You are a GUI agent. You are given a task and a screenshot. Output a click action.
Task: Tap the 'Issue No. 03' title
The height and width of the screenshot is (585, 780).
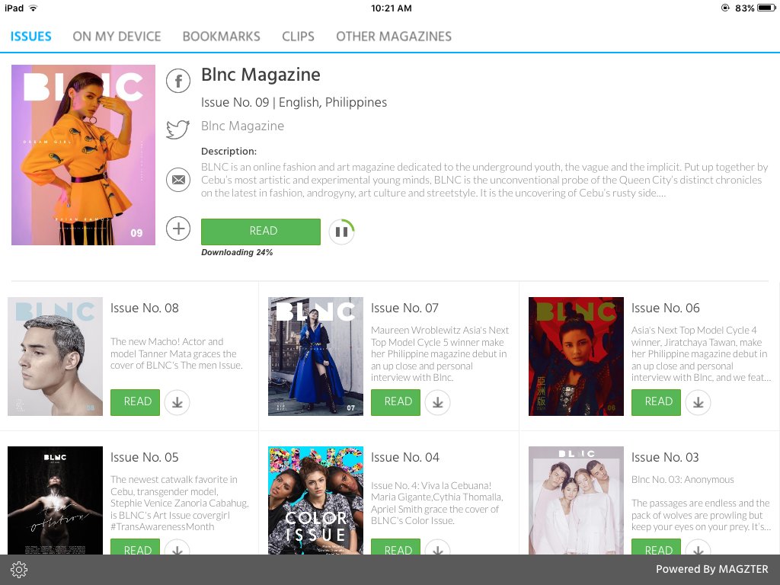point(665,457)
